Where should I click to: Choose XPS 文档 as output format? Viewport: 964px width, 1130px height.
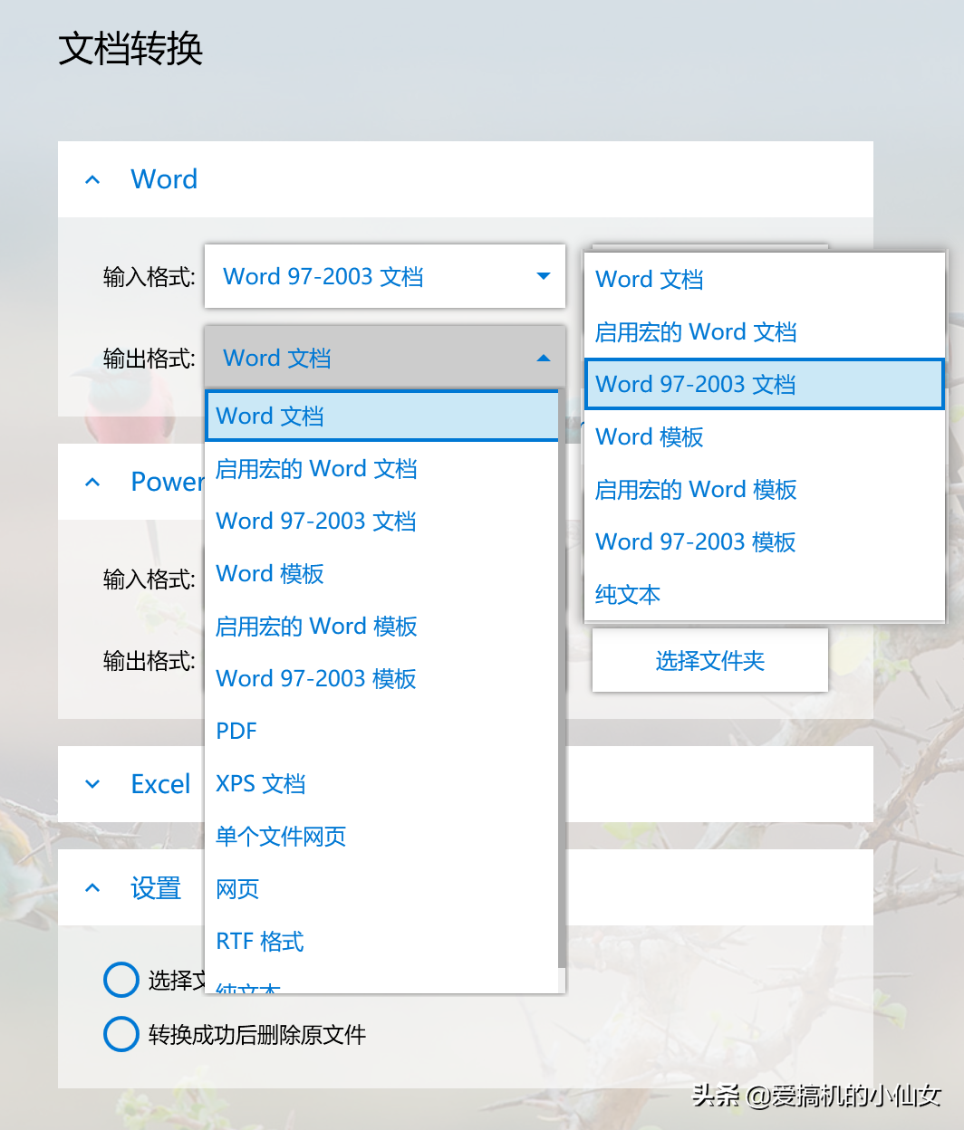(382, 783)
